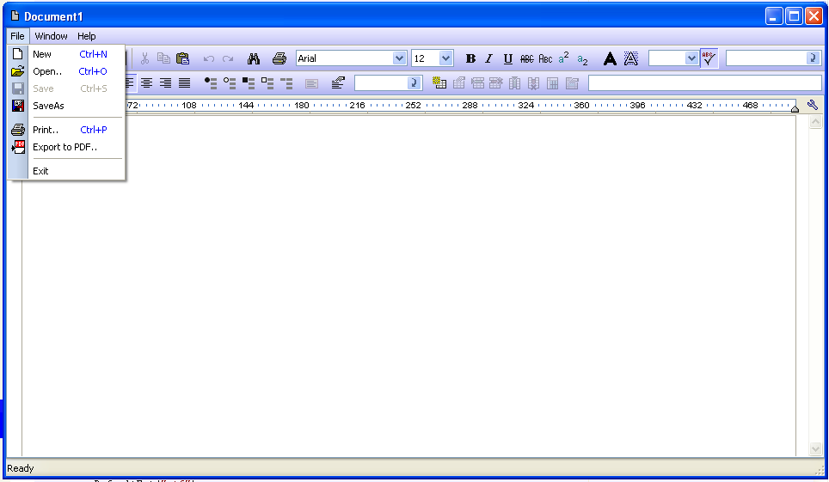This screenshot has width=829, height=482.
Task: Select SaveAs in the File menu
Action: [48, 106]
